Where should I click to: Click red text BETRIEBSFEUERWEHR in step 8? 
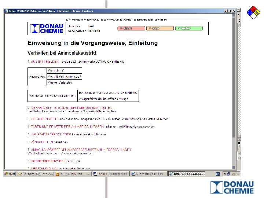pos(48,161)
